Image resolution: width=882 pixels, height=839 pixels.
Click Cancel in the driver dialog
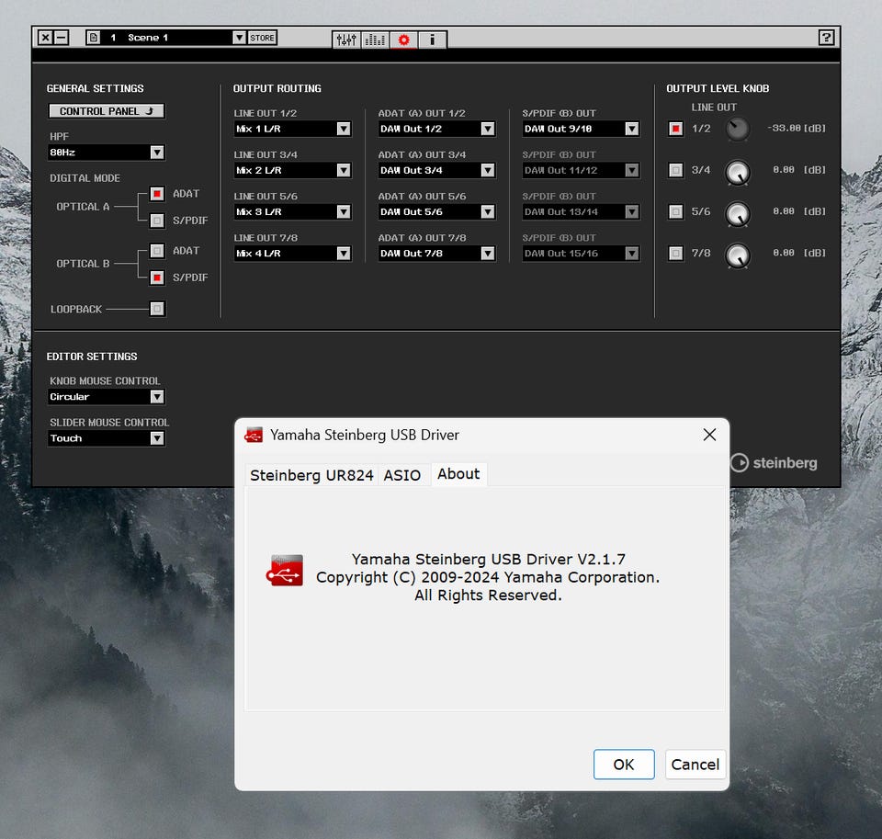click(695, 765)
